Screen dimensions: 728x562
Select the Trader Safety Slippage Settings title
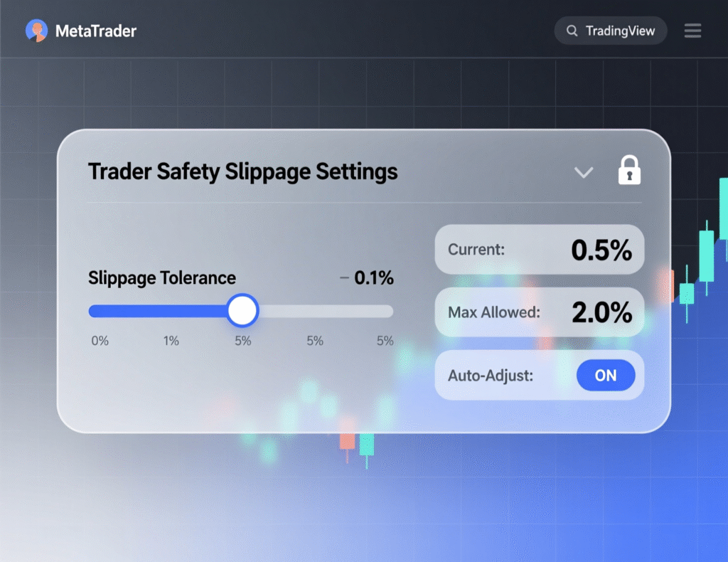click(242, 171)
